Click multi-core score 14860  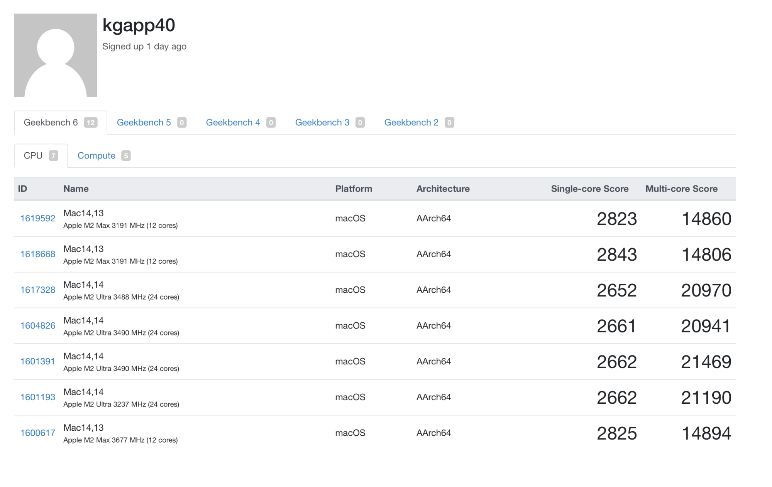pyautogui.click(x=706, y=219)
